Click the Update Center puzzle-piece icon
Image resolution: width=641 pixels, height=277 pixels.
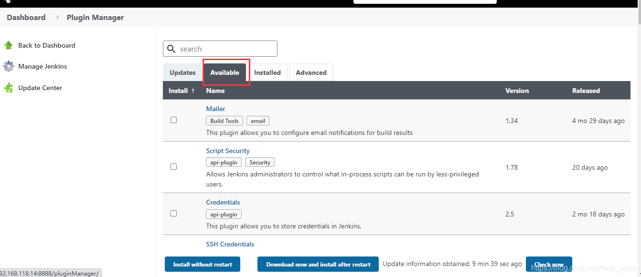coord(9,88)
